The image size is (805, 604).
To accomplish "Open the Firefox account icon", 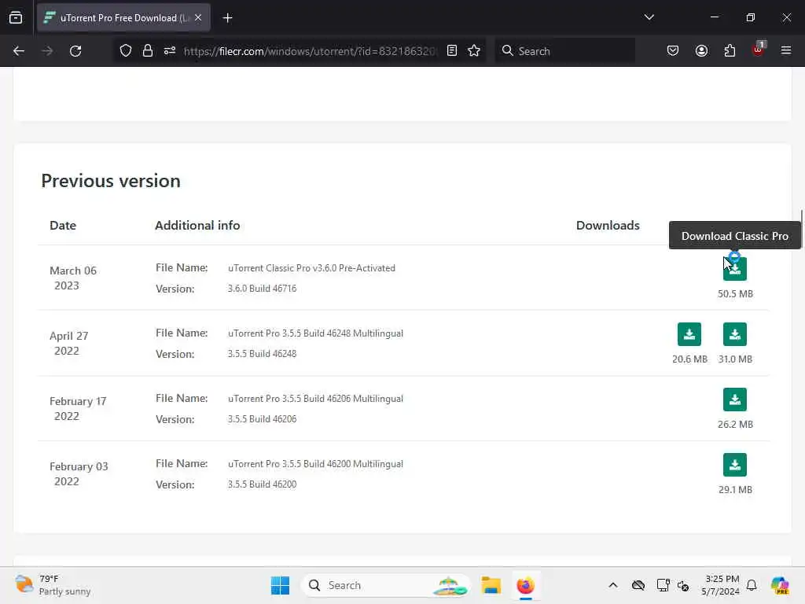I will [x=701, y=50].
